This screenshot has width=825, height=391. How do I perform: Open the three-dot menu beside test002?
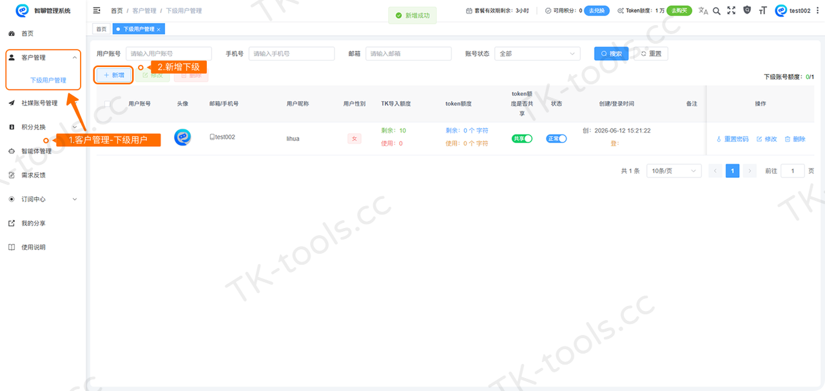tap(816, 10)
